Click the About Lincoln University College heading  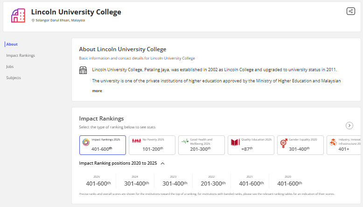pos(123,49)
